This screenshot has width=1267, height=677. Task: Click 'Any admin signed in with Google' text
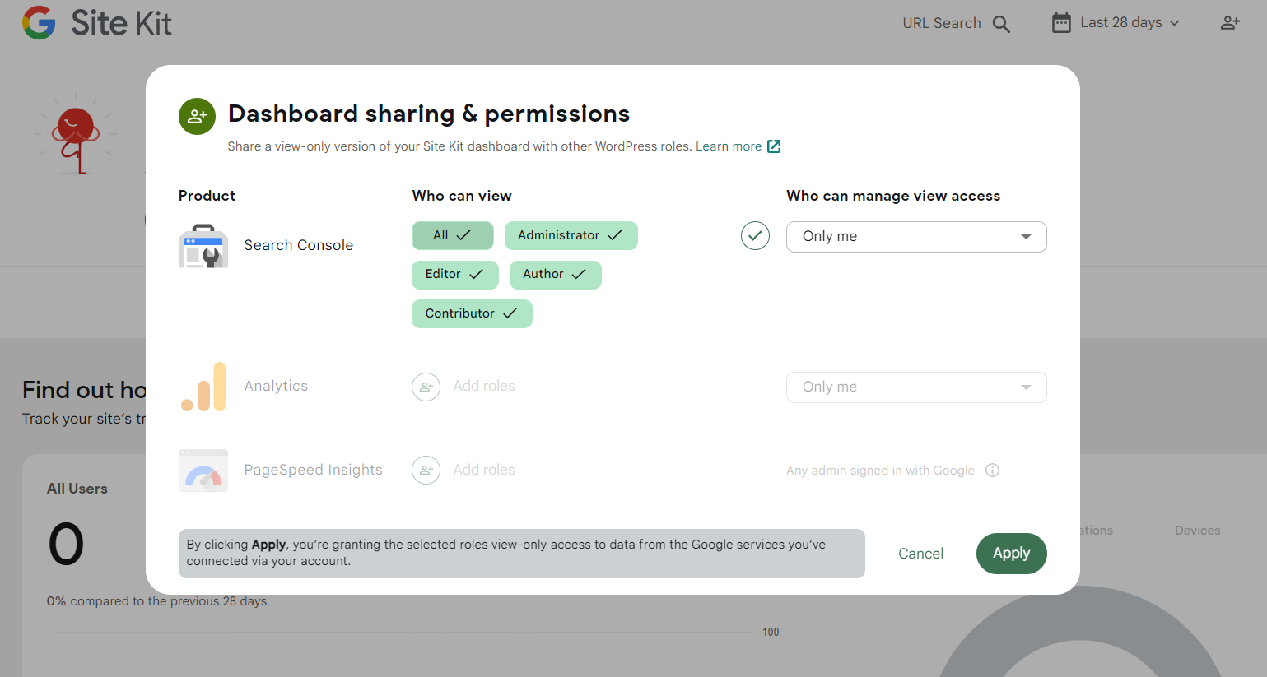[x=880, y=471]
